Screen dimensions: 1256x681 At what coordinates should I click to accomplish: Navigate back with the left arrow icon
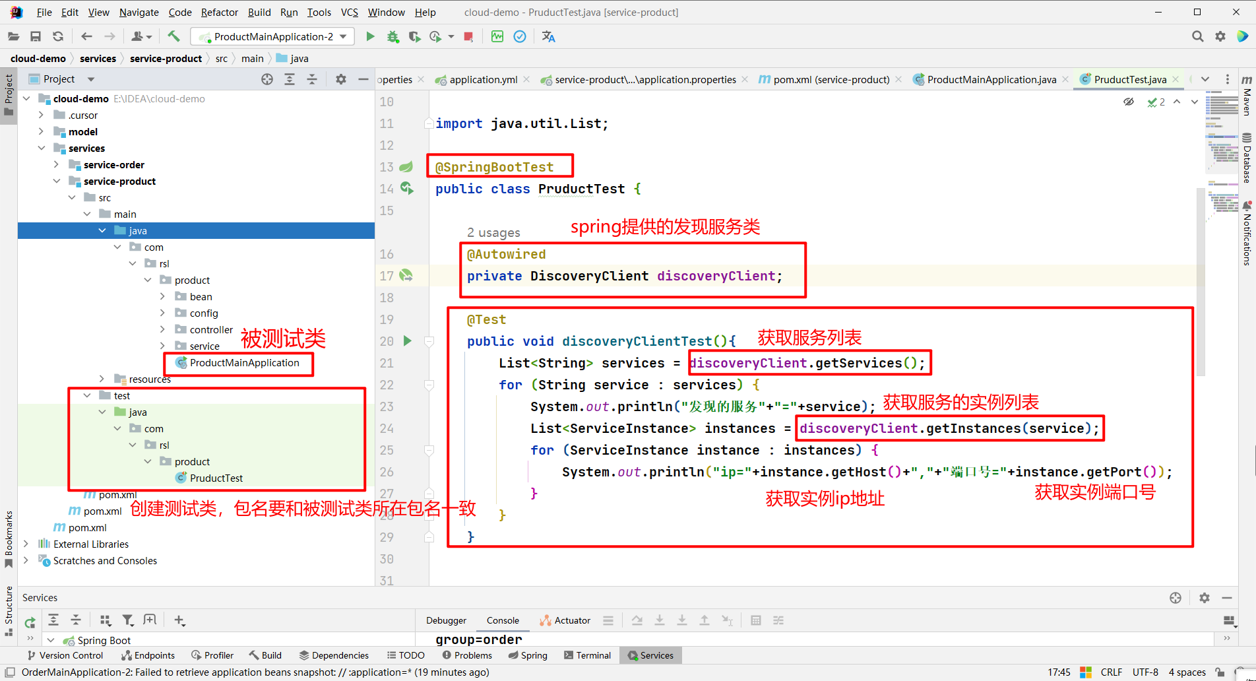pyautogui.click(x=86, y=37)
